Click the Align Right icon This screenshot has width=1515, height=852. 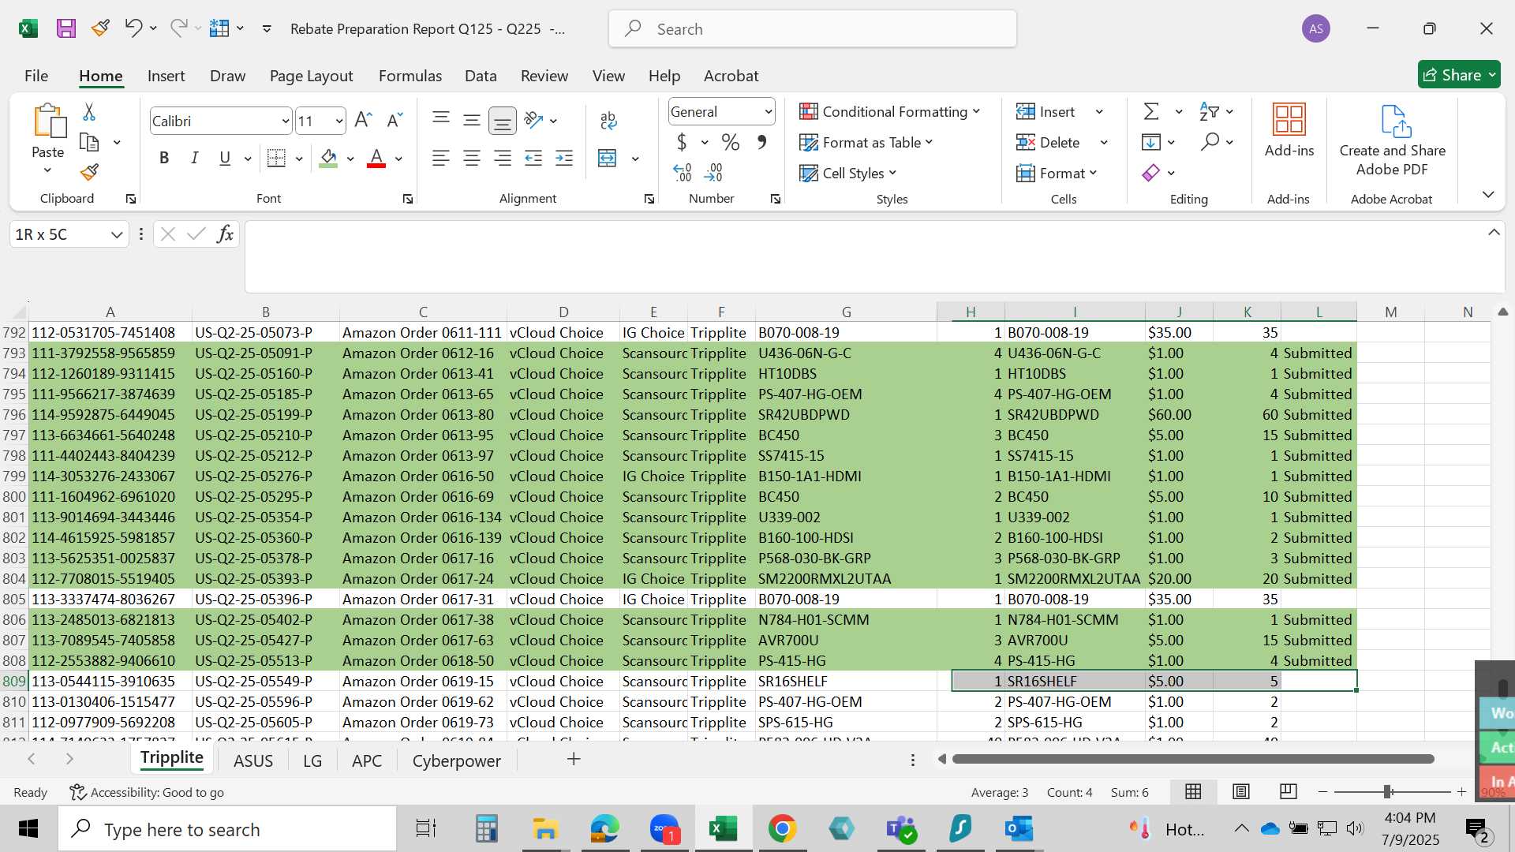coord(503,159)
